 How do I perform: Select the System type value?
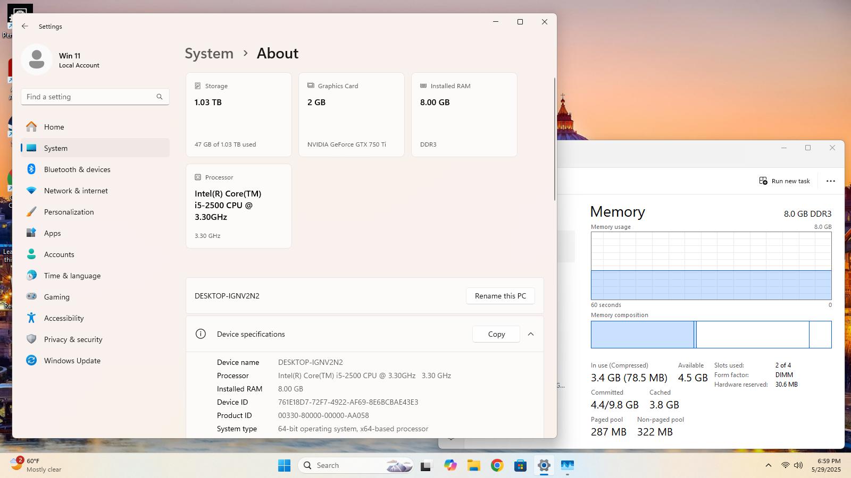[353, 429]
